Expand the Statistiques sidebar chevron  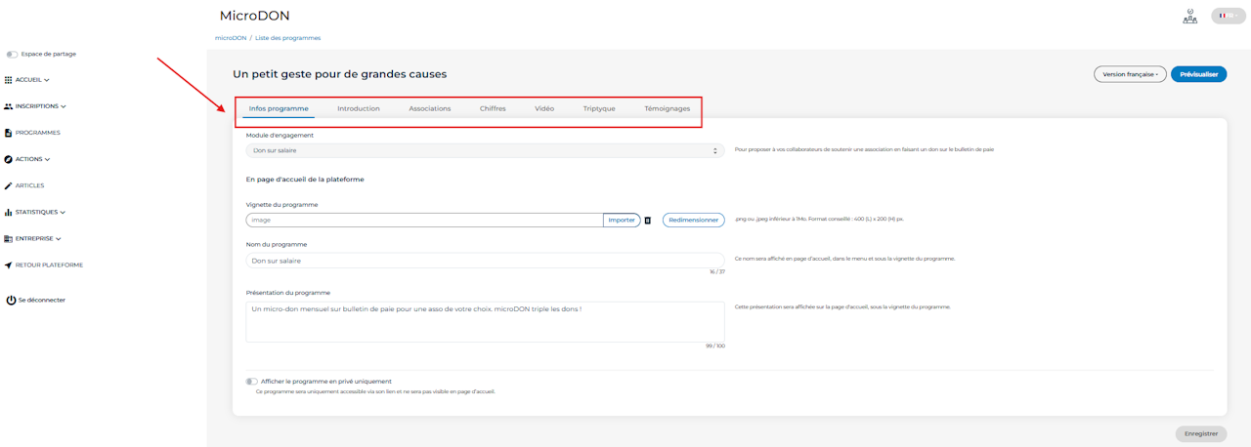pos(64,212)
